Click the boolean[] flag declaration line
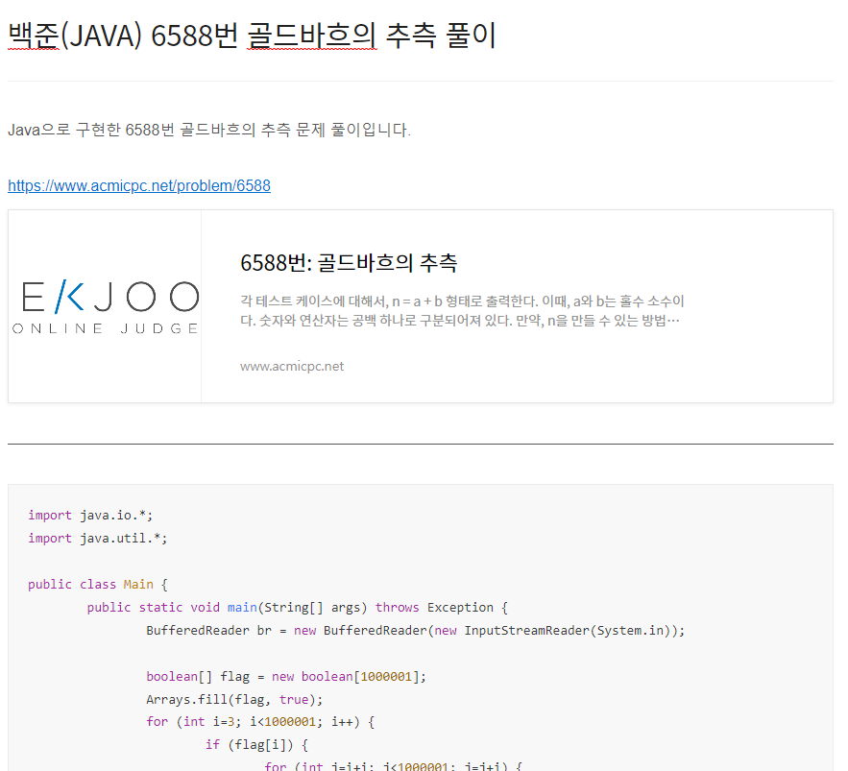The image size is (848, 771). tap(286, 676)
